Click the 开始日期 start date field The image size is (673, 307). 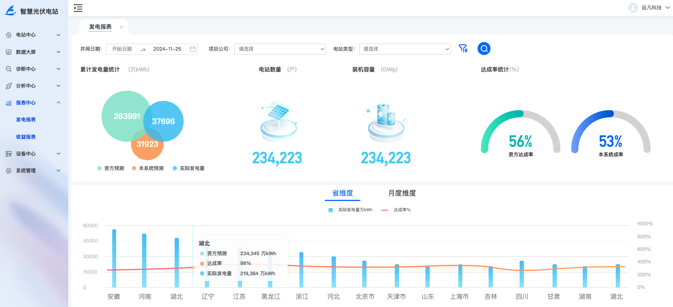122,49
